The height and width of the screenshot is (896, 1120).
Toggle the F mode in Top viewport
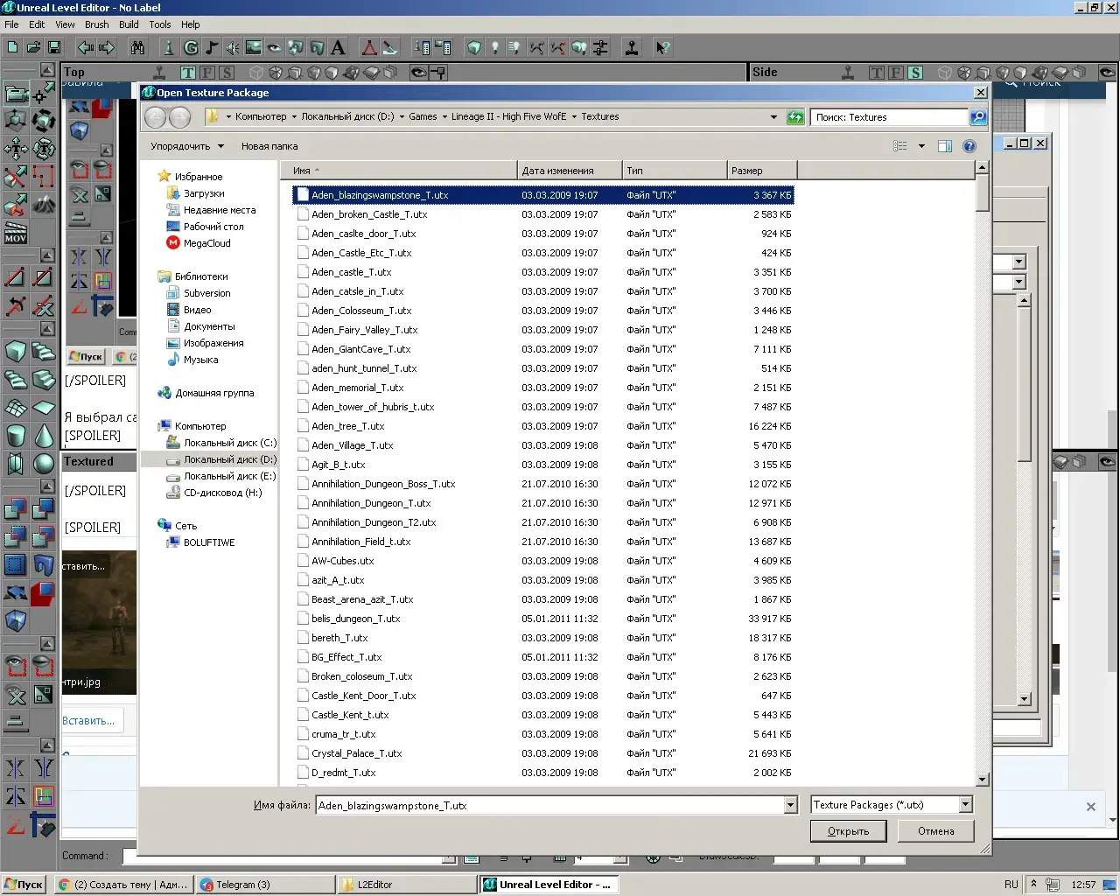tap(207, 73)
